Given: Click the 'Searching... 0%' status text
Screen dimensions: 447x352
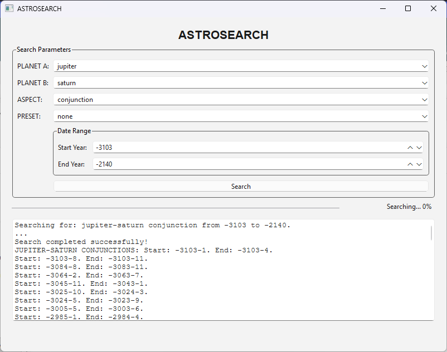Looking at the screenshot, I should (x=409, y=207).
